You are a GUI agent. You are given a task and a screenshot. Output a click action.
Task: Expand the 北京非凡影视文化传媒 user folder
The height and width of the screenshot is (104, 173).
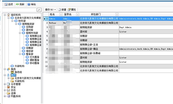8,78
